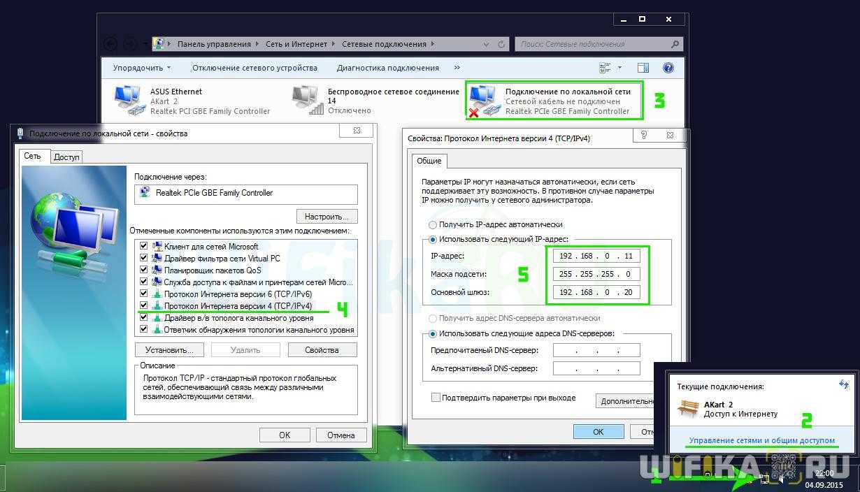The width and height of the screenshot is (860, 492).
Task: Toggle Планировщик пакетов QoS checkbox
Action: 144,270
